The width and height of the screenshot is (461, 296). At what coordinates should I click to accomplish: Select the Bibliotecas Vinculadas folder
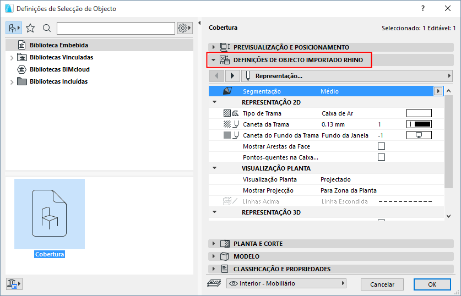click(61, 57)
